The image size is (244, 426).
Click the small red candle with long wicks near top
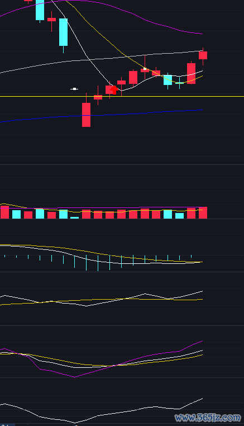point(51,20)
